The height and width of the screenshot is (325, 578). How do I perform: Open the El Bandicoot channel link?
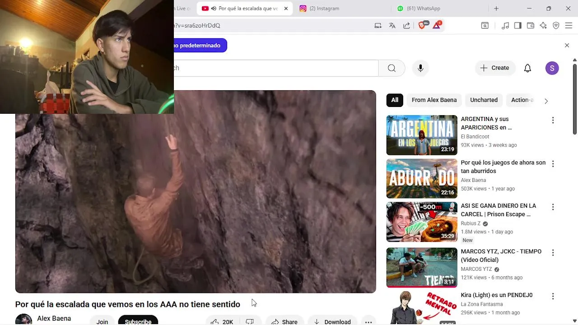click(475, 137)
